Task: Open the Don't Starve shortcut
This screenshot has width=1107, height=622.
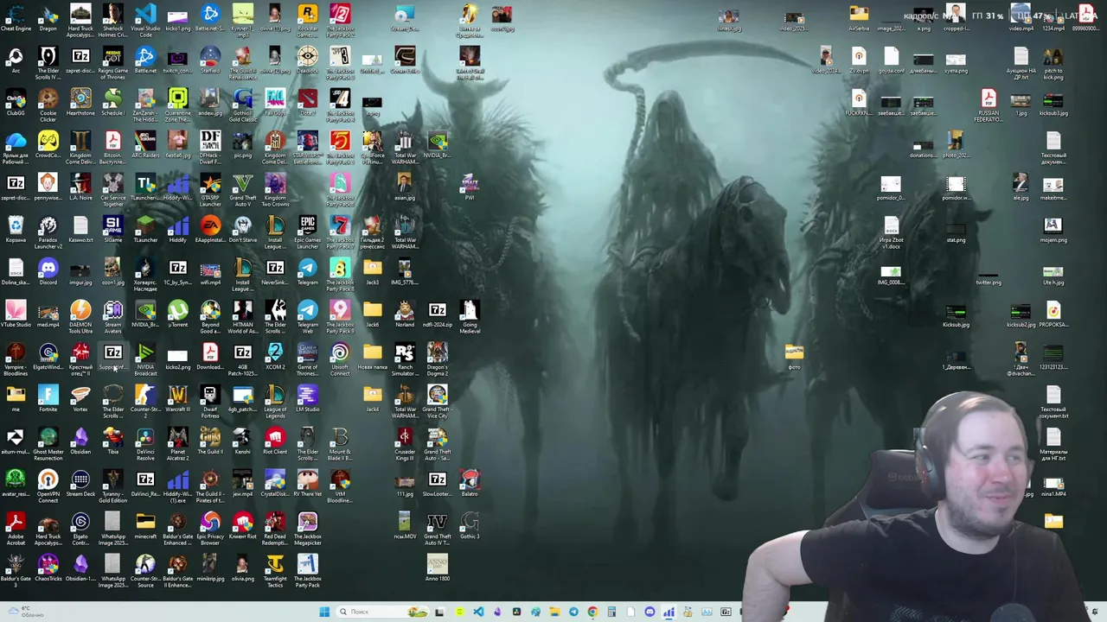Action: pos(243,226)
